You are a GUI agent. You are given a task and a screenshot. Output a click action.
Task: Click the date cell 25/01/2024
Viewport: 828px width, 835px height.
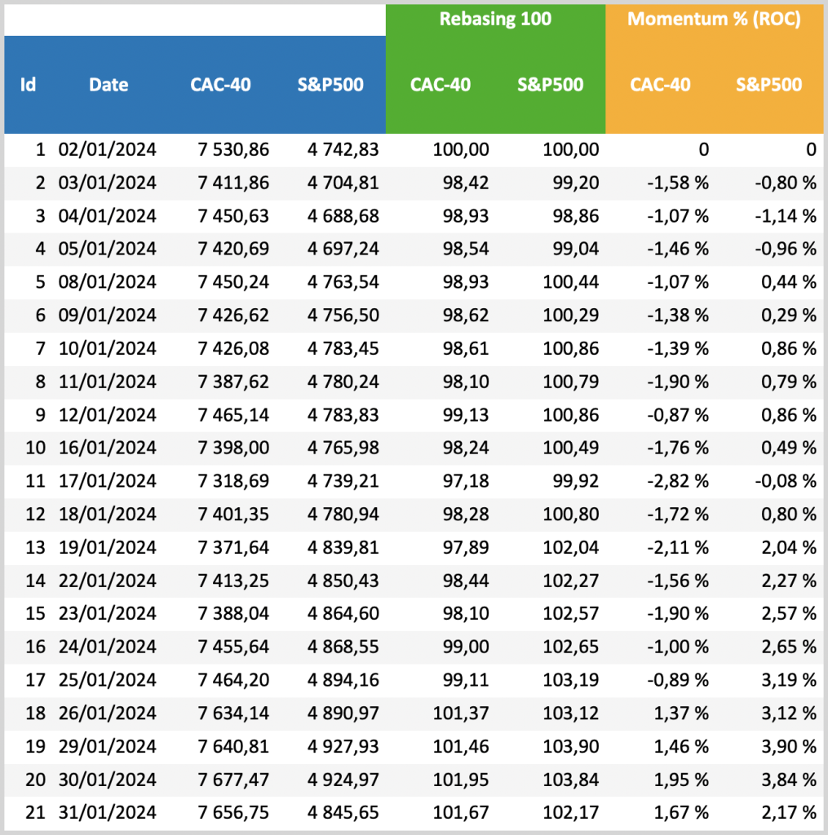click(x=107, y=680)
